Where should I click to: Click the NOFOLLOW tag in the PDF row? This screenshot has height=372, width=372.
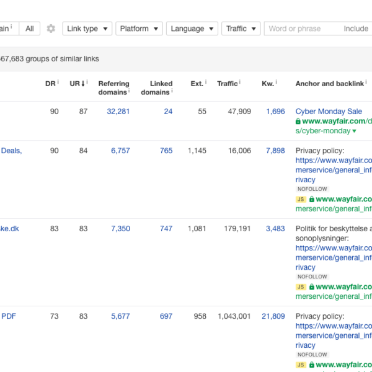(x=312, y=355)
